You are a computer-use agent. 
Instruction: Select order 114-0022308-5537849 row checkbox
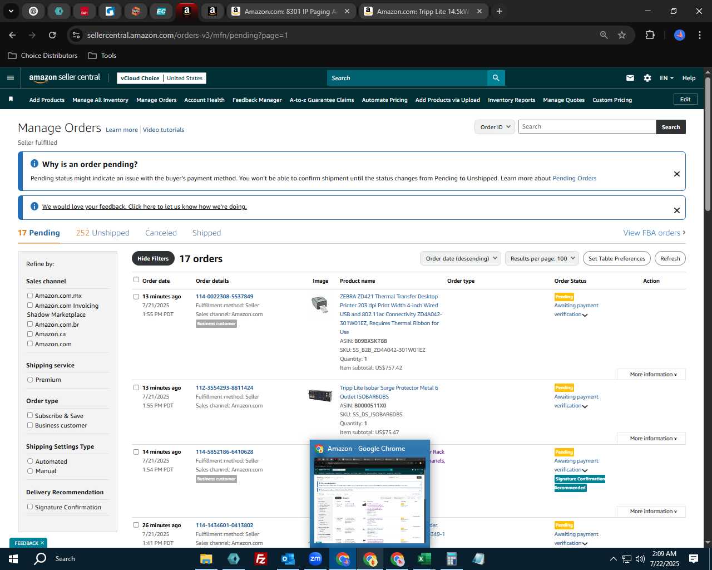tap(136, 297)
